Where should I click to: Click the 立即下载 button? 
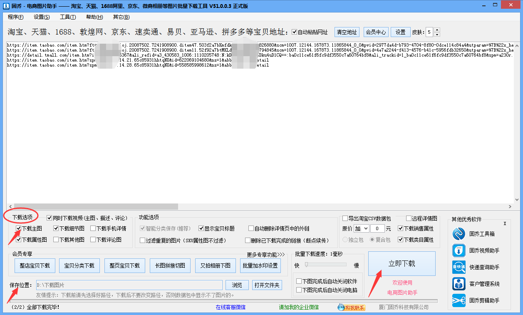click(x=401, y=263)
